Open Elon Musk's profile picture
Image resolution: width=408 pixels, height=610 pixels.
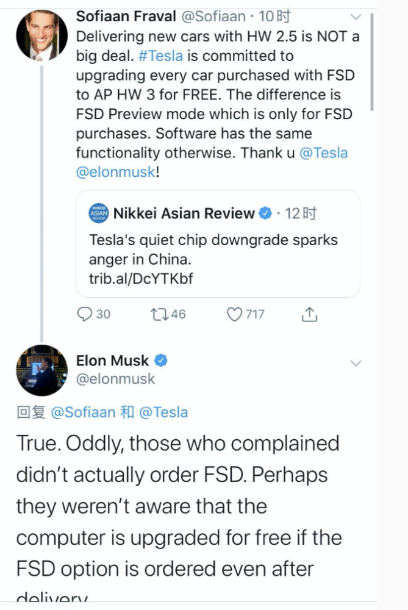(41, 370)
